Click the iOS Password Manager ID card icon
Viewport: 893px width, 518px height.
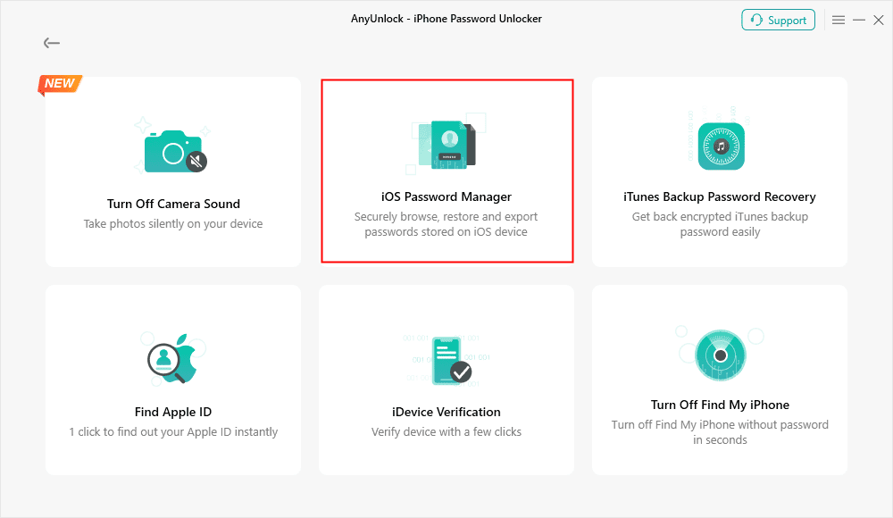447,144
